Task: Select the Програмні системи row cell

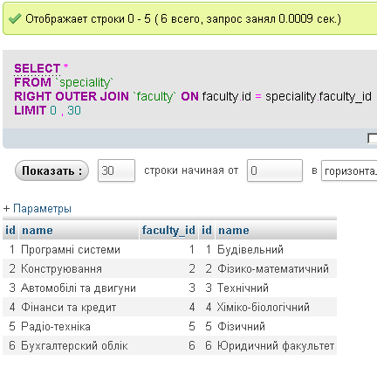Action: tap(71, 250)
